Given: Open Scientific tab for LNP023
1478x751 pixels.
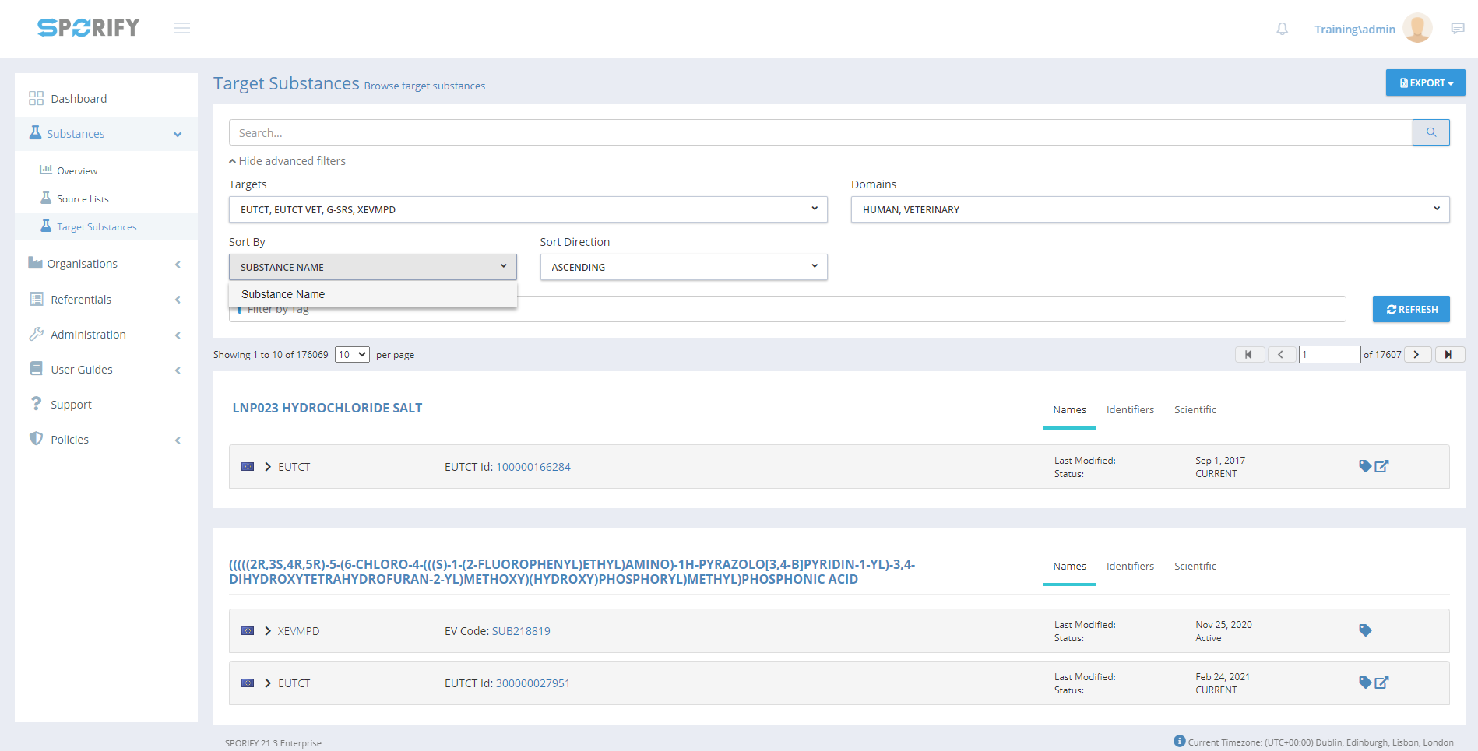Looking at the screenshot, I should 1195,410.
